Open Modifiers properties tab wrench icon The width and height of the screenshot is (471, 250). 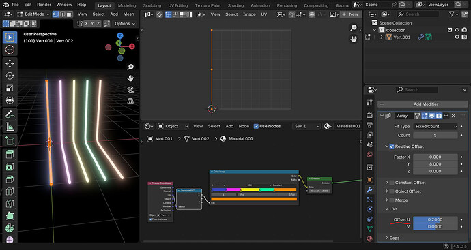(x=370, y=190)
